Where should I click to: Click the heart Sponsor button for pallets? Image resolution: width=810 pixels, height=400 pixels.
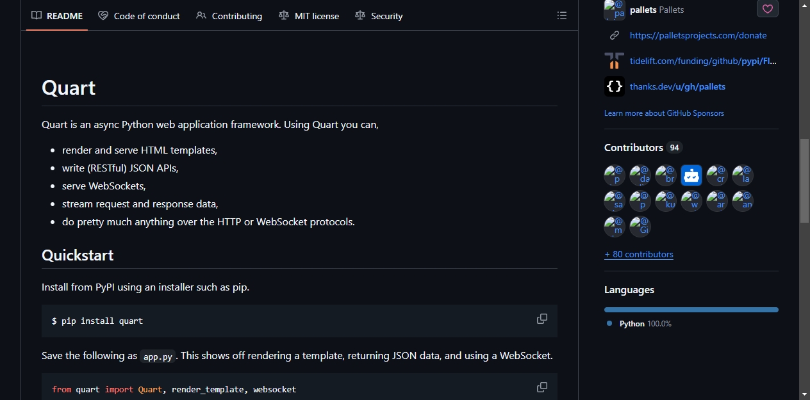768,9
